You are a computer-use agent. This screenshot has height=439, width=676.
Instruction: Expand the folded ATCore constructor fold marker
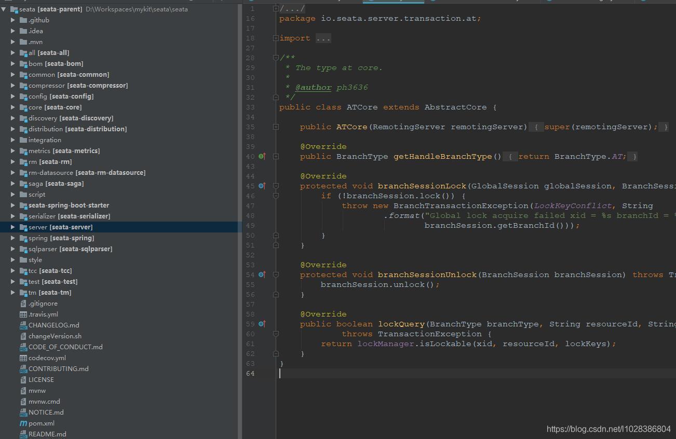click(x=276, y=127)
